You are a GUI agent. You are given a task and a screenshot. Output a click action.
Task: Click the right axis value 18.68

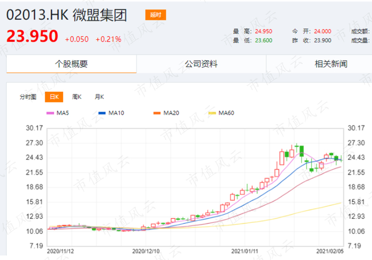(x=356, y=187)
